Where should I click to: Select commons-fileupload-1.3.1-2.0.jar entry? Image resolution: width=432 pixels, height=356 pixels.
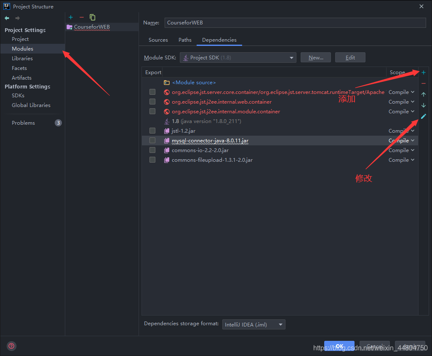coord(212,160)
